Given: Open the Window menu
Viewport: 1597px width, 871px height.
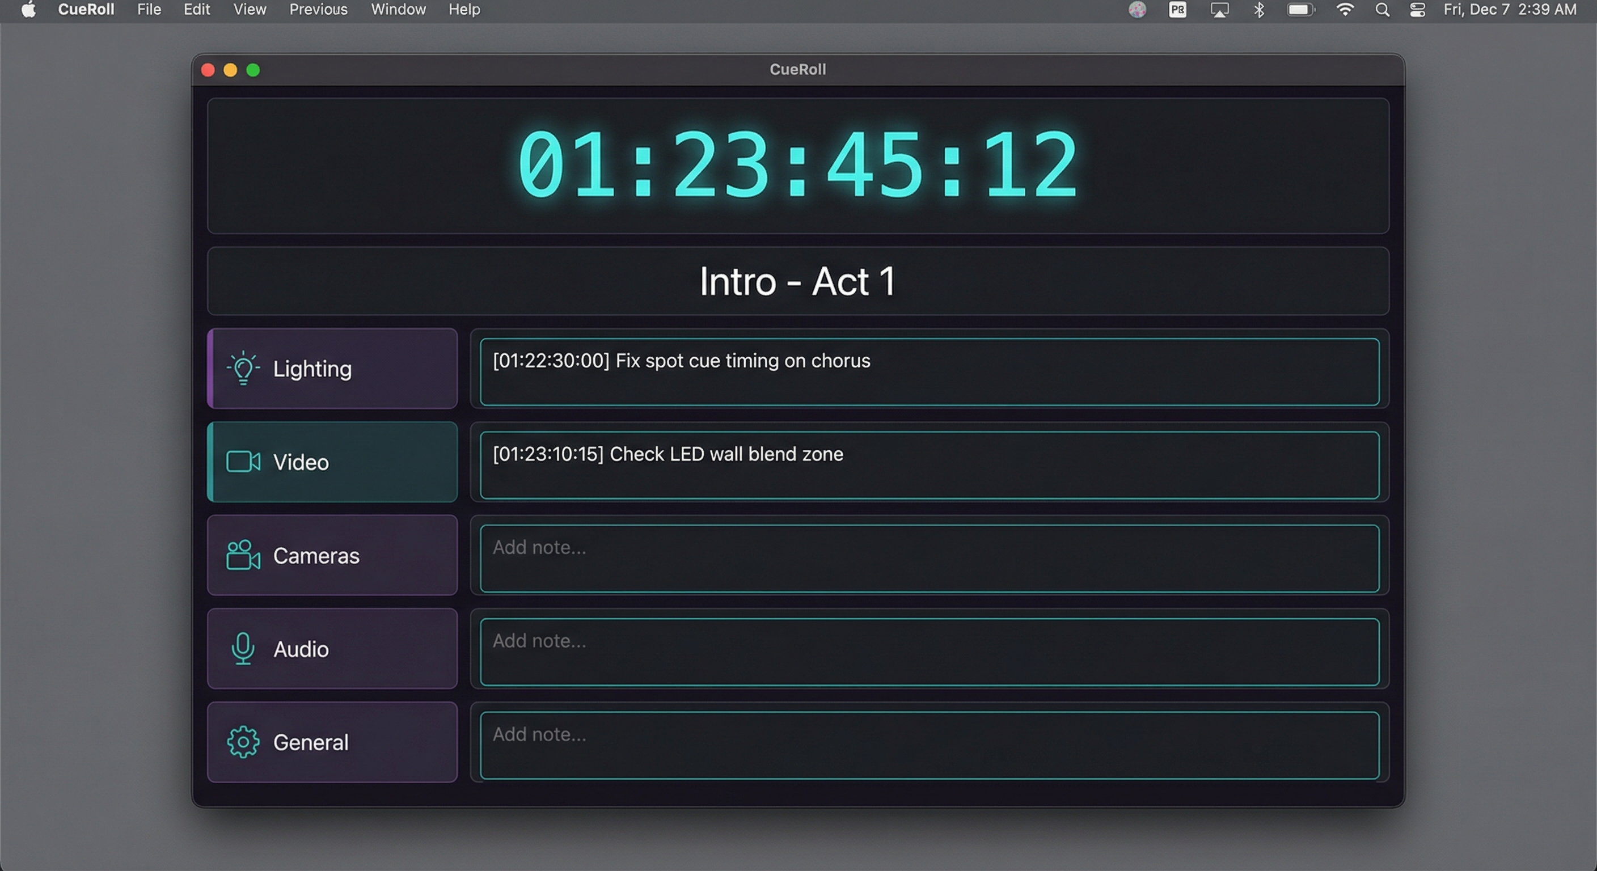Looking at the screenshot, I should (x=398, y=9).
